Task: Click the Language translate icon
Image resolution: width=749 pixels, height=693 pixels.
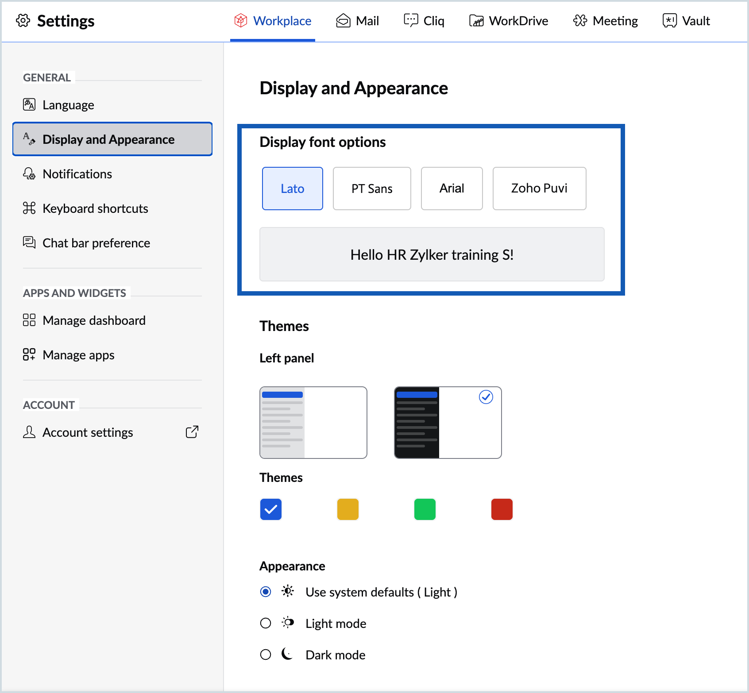Action: (29, 105)
